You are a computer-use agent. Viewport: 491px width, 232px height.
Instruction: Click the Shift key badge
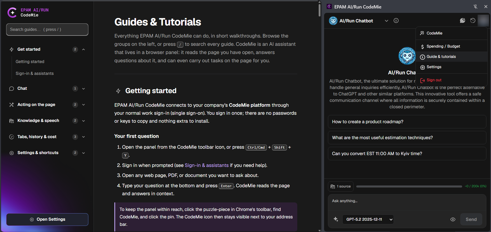click(279, 147)
